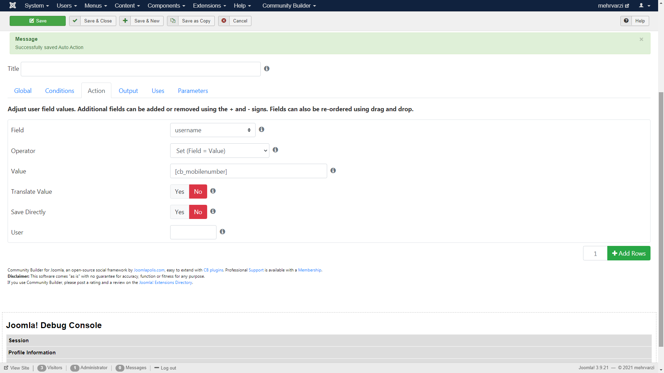Open the Membership link

[x=310, y=270]
